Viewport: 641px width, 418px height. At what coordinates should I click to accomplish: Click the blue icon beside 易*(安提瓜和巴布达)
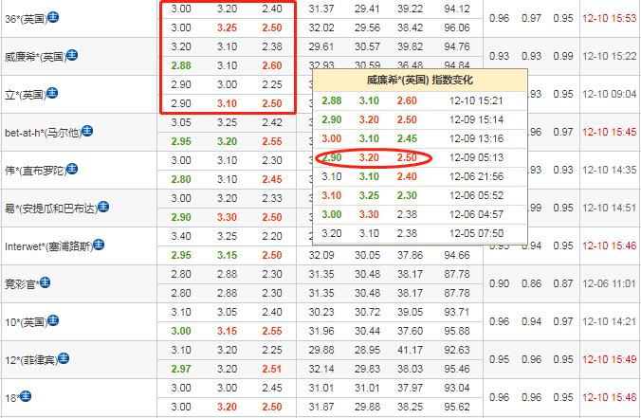(103, 207)
